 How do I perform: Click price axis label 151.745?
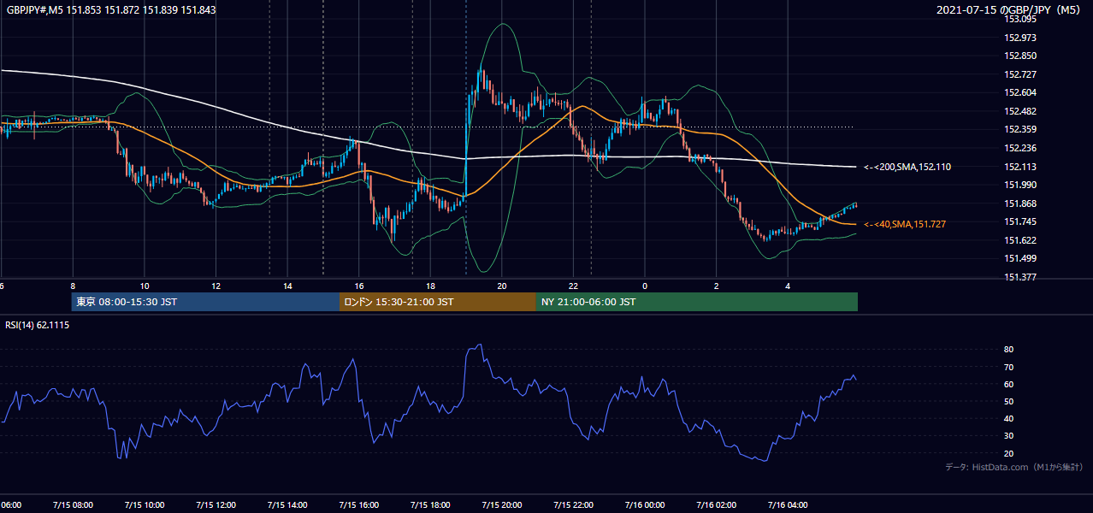[x=1020, y=221]
